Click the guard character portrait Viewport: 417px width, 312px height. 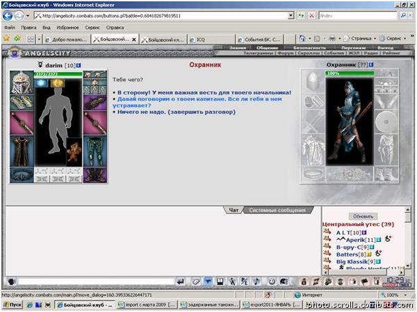click(x=350, y=121)
